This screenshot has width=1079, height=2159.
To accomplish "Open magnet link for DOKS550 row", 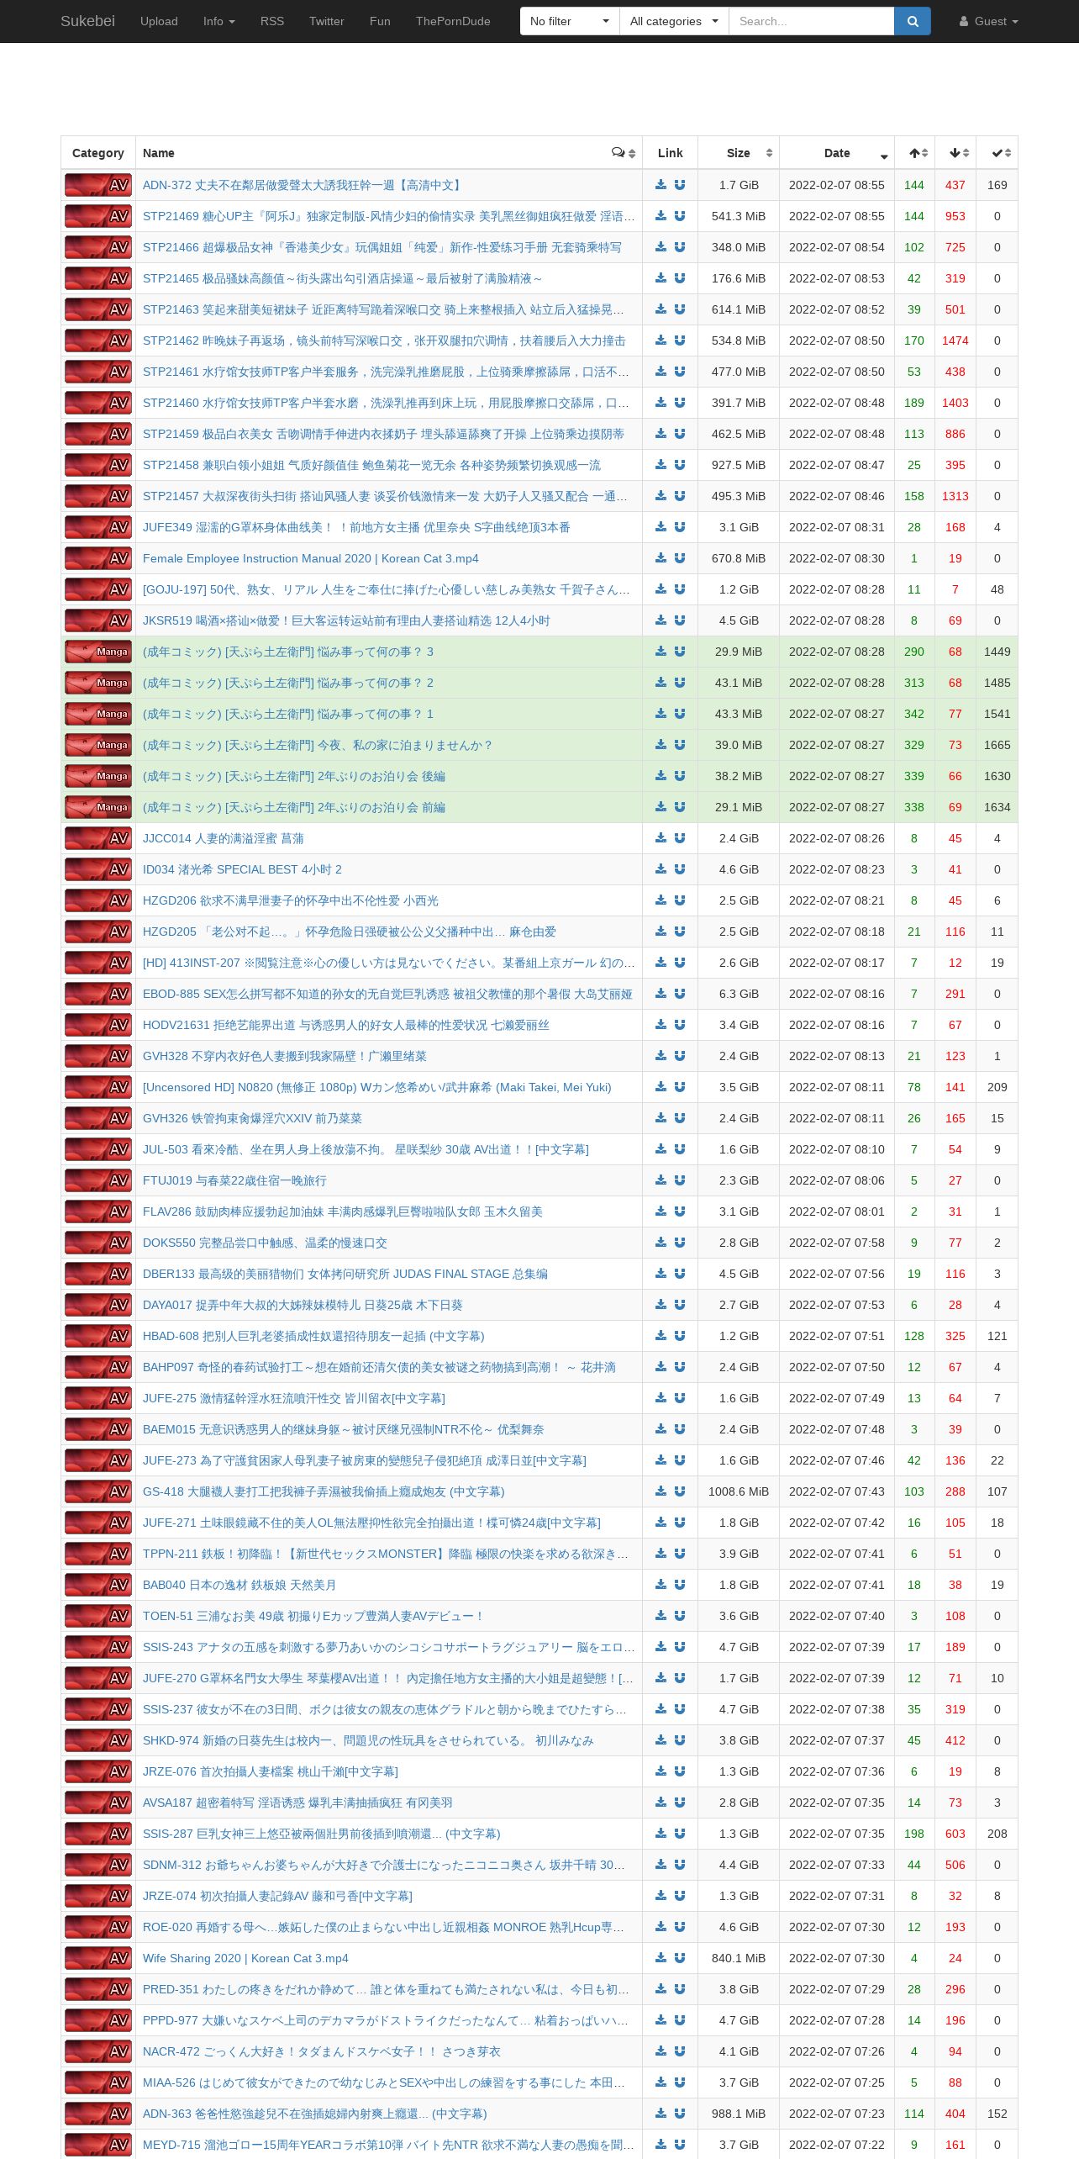I will (x=679, y=1243).
